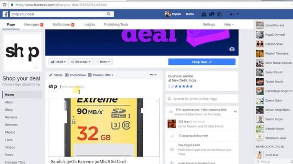Reload the page with browser refresh icon
The image size is (293, 164).
[x=4, y=5]
